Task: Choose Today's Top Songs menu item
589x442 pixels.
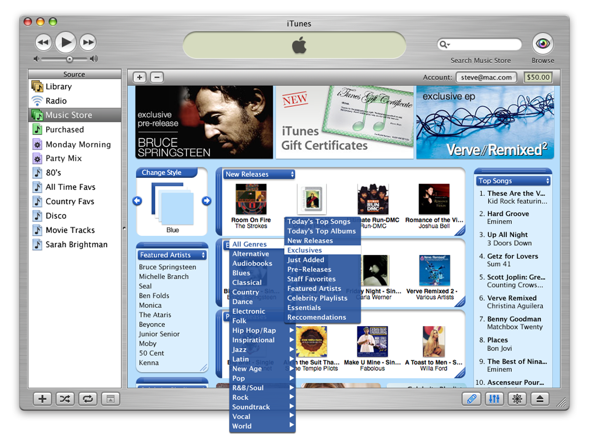Action: point(322,221)
